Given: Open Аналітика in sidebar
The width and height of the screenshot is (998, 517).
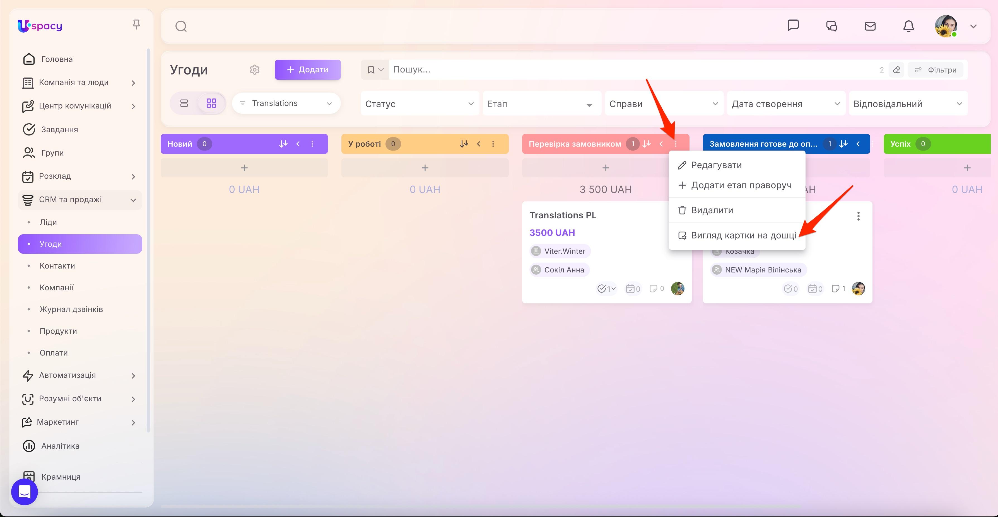Looking at the screenshot, I should coord(60,446).
